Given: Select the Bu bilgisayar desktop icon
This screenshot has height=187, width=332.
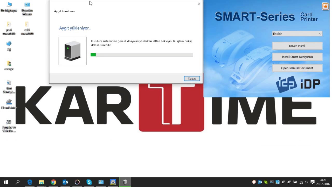Looking at the screenshot, I should point(9,7).
